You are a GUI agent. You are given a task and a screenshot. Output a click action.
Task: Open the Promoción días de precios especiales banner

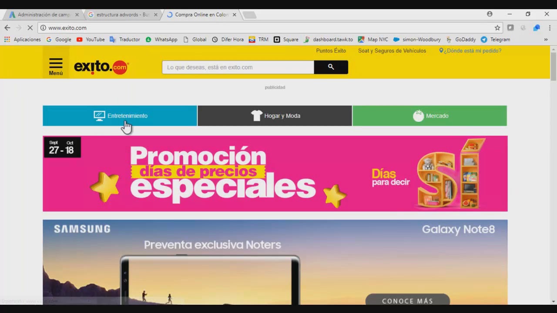pos(275,173)
